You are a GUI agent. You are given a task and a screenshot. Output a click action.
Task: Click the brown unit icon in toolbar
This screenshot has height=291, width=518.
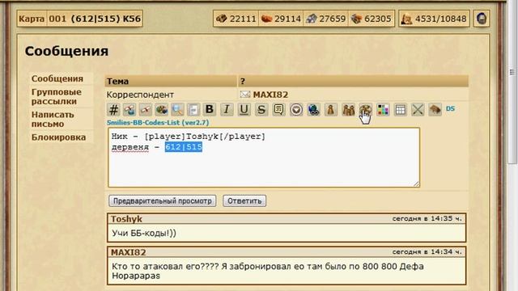coord(435,110)
